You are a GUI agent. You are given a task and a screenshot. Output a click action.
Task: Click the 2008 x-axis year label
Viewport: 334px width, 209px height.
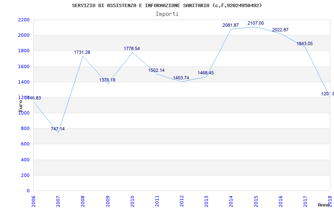coord(83,201)
